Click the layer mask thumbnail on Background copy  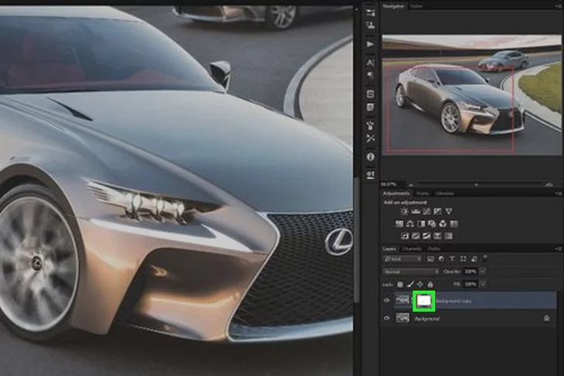pos(424,300)
